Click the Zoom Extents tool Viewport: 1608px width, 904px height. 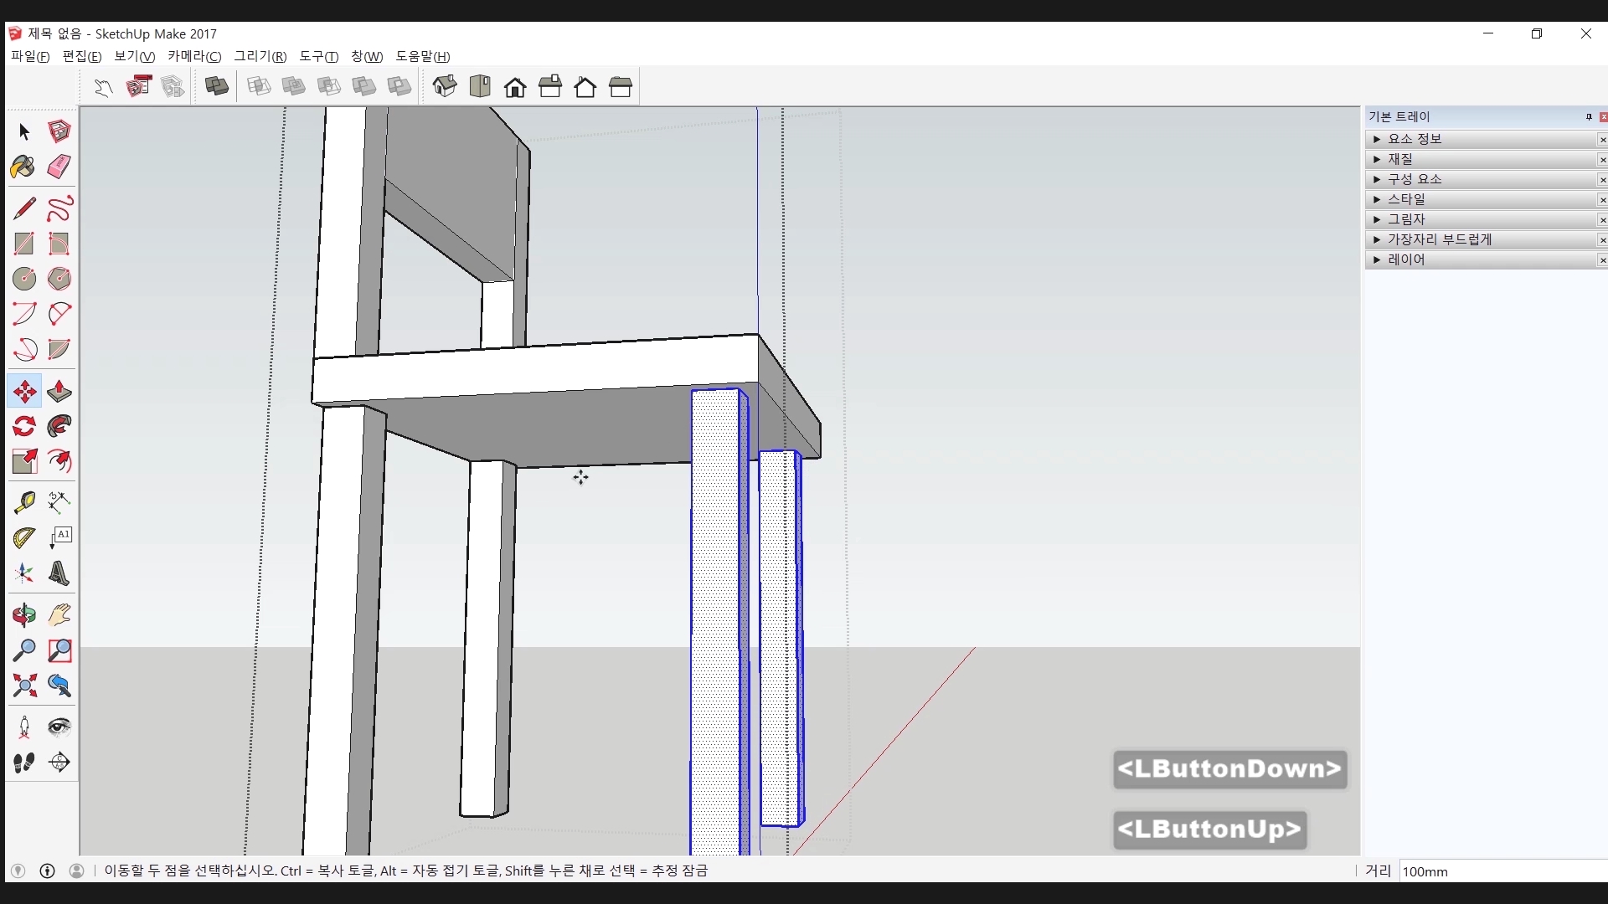click(x=23, y=686)
